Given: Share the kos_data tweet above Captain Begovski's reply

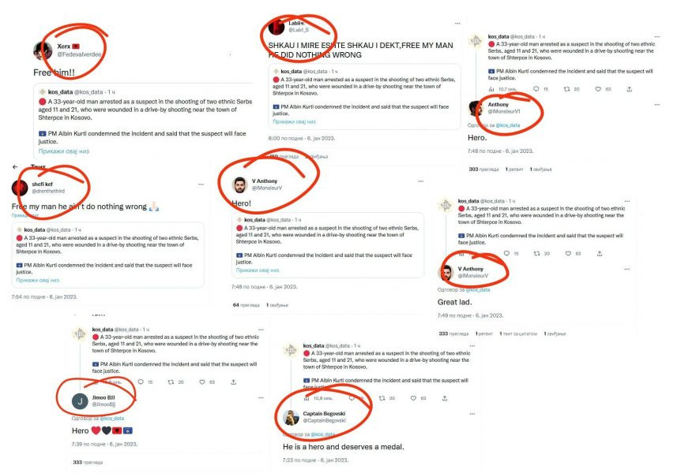Looking at the screenshot, I should pos(444,398).
